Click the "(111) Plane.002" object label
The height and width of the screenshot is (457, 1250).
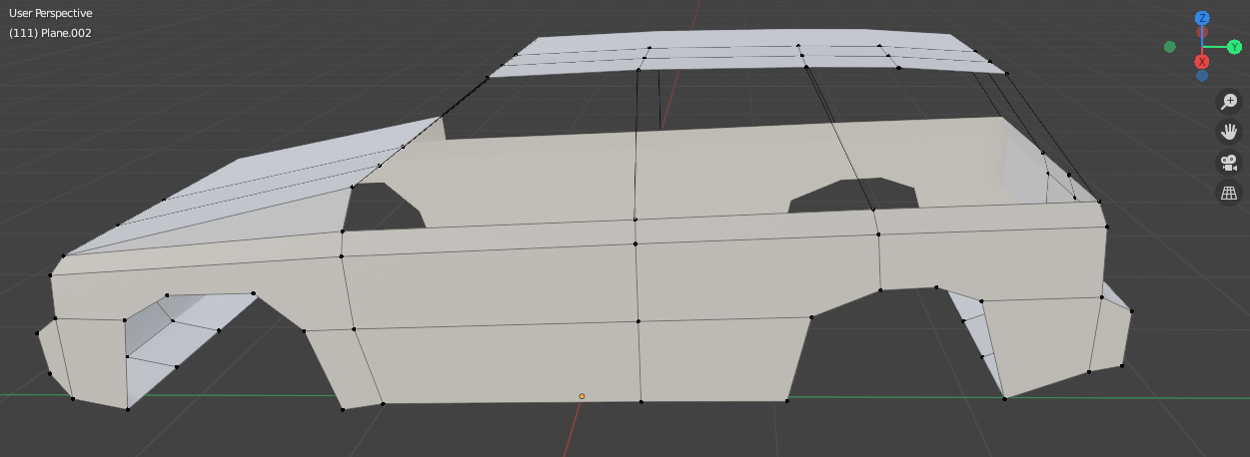coord(51,33)
